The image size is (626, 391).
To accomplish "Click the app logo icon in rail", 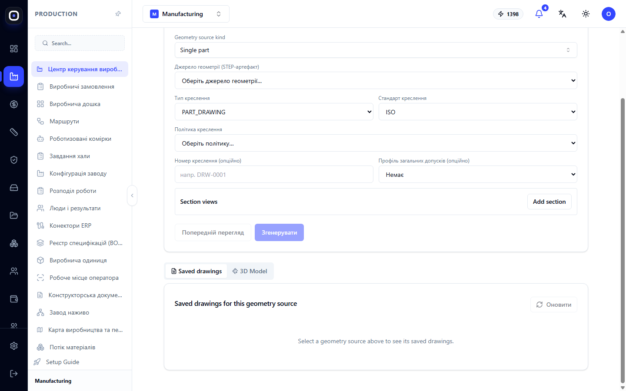I will tap(14, 16).
